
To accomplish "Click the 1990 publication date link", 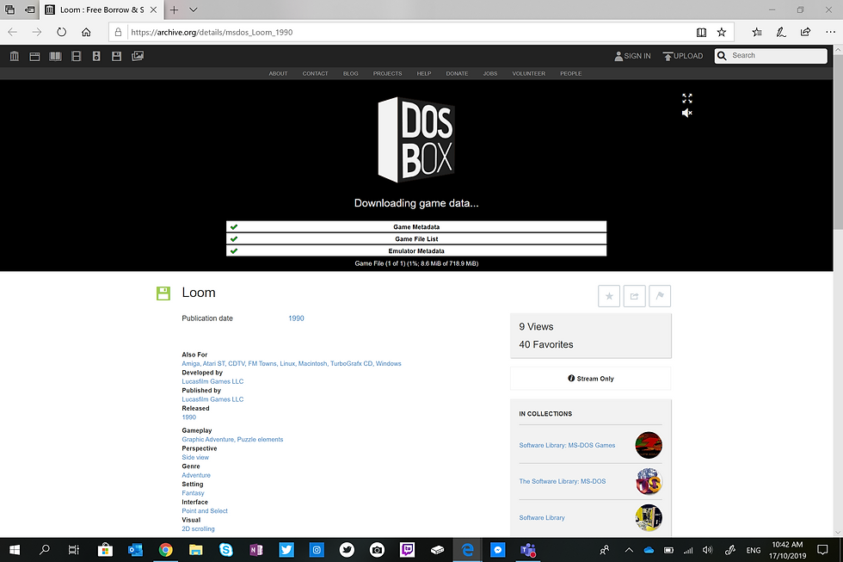I will click(296, 318).
